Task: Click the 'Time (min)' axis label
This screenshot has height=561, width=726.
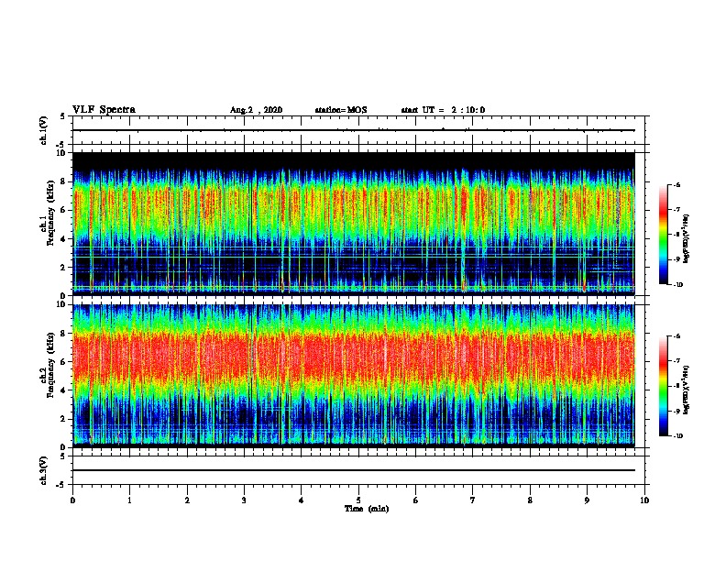Action: coord(367,509)
